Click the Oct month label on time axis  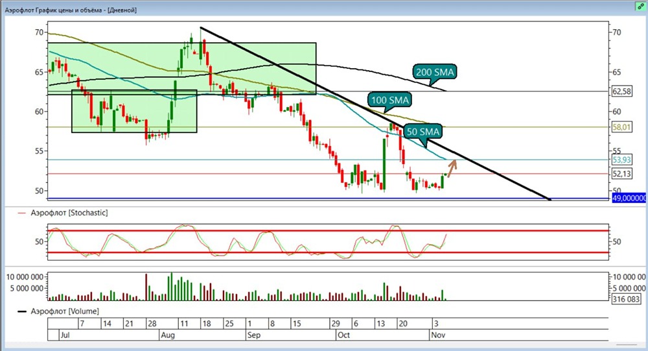pyautogui.click(x=344, y=335)
